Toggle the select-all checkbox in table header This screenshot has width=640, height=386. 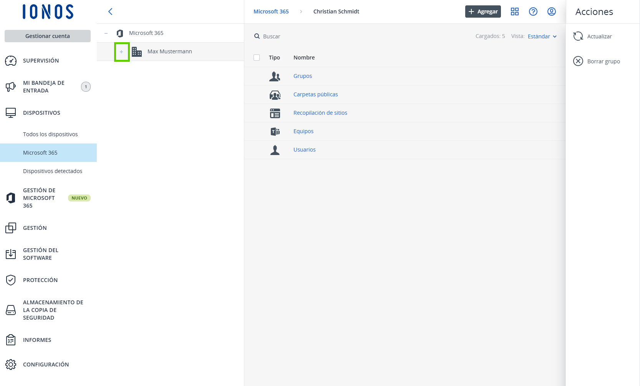tap(257, 58)
